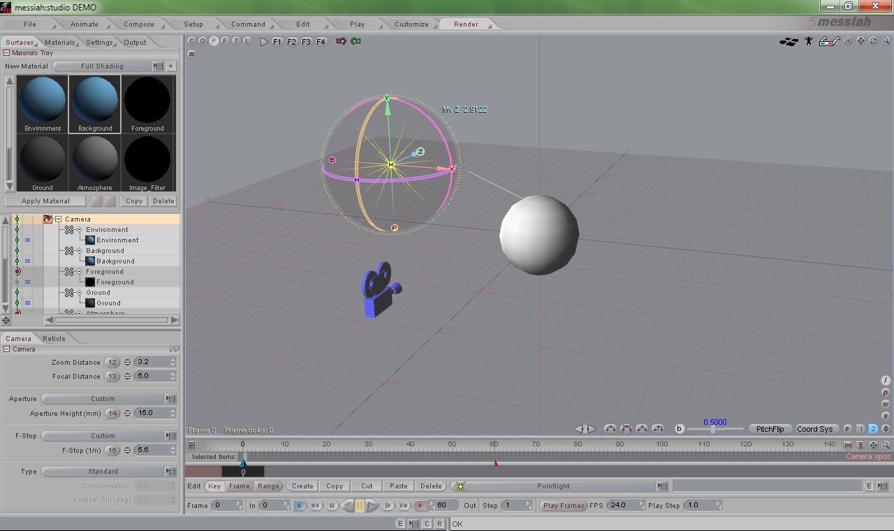The image size is (894, 531).
Task: Click the F2 viewport layout button
Action: pos(291,42)
